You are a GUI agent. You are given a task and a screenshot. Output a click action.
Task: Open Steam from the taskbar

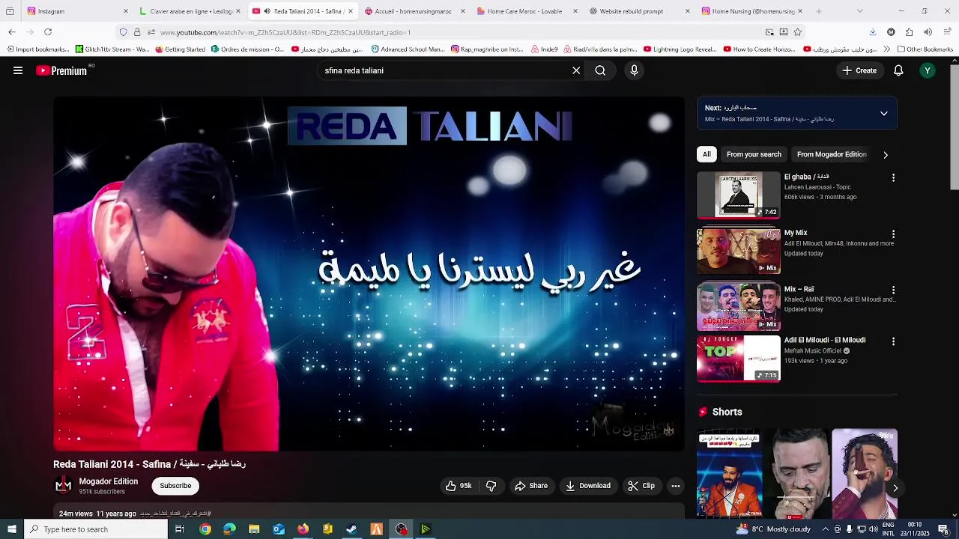click(x=351, y=529)
